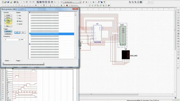Click the pattern list scroll down arrow
This screenshot has height=101, width=180.
75,58
